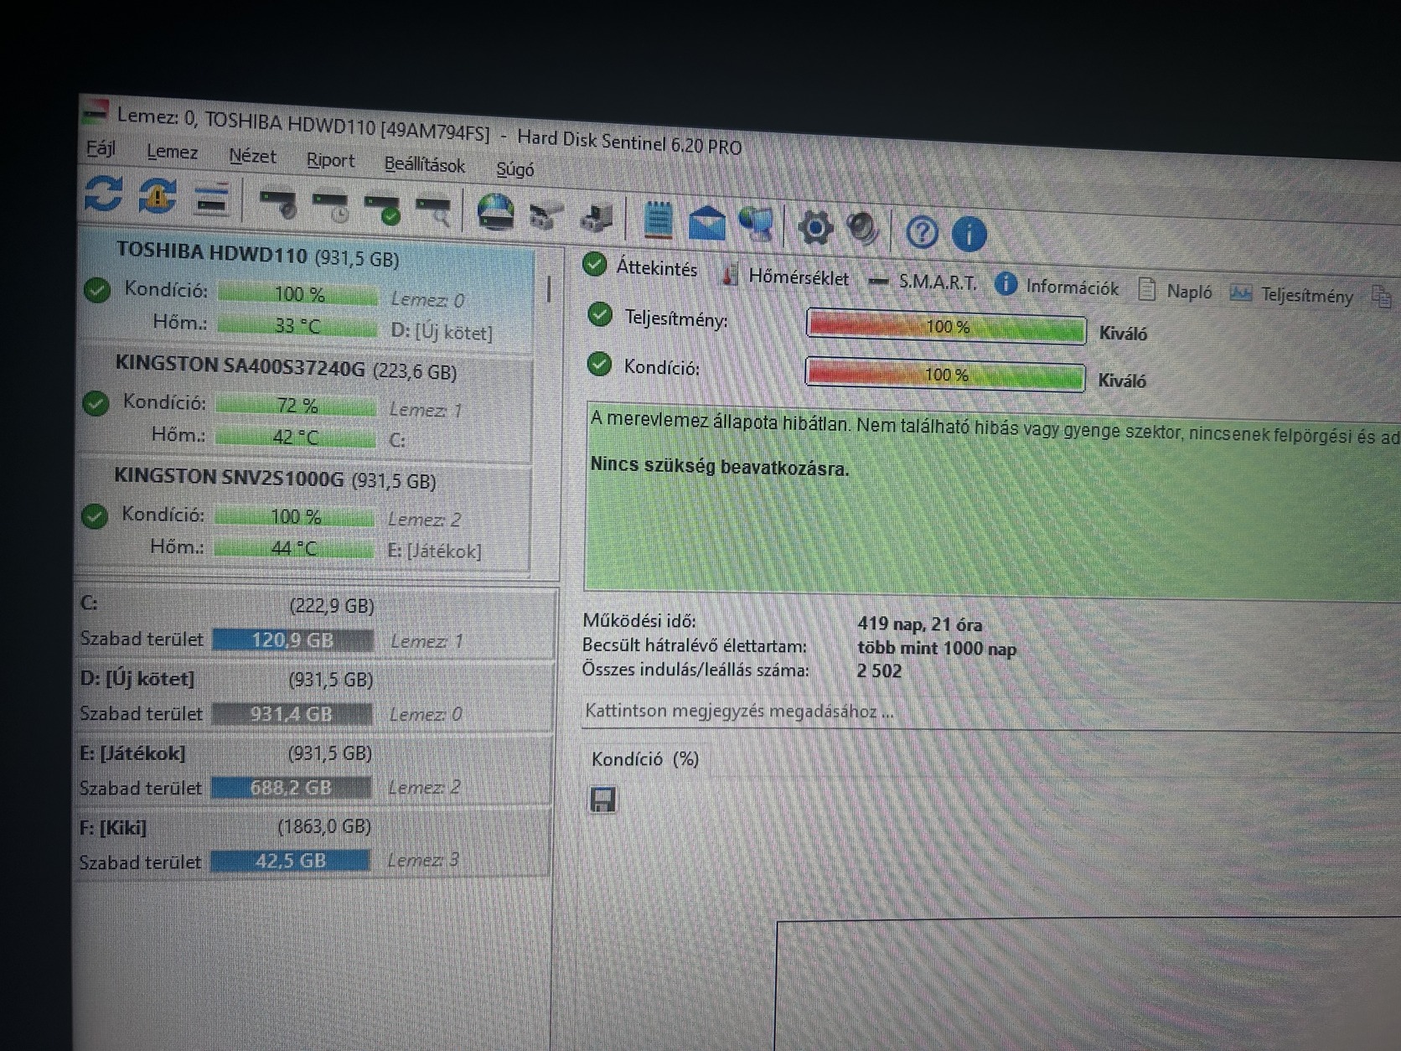1401x1051 pixels.
Task: Click green check icon beside KINGSTON SNV2S1000G Kondíció
Action: pos(95,515)
